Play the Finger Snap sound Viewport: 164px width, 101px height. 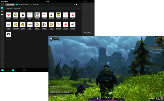coord(51,15)
